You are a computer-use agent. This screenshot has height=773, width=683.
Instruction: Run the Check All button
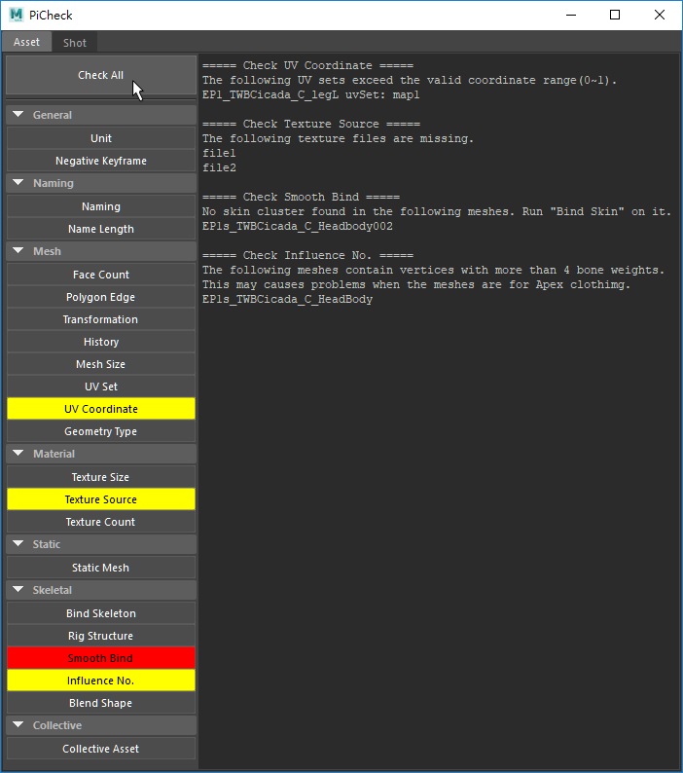[101, 75]
